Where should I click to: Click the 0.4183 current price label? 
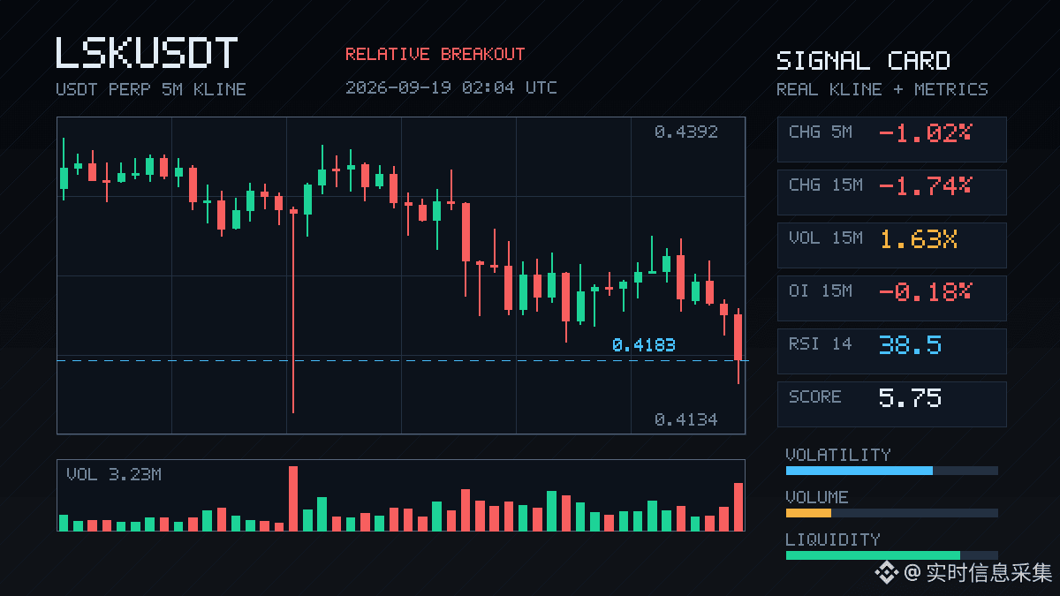643,345
